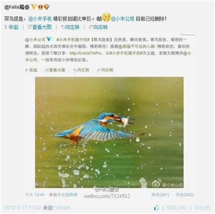The height and width of the screenshot is (214, 215).
Task: Click 评论(9) on the main post
Action: [202, 208]
